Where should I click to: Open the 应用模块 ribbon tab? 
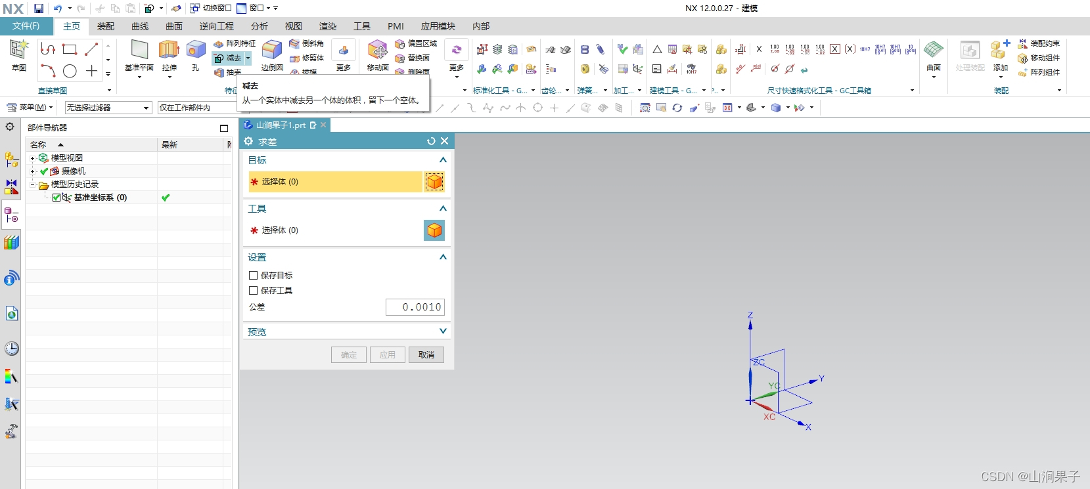coord(438,26)
